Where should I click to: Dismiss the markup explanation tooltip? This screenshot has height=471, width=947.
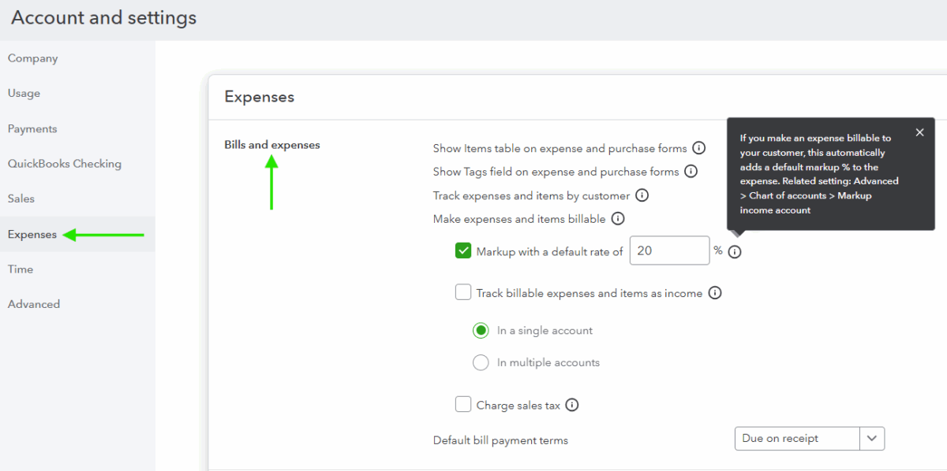pyautogui.click(x=919, y=132)
